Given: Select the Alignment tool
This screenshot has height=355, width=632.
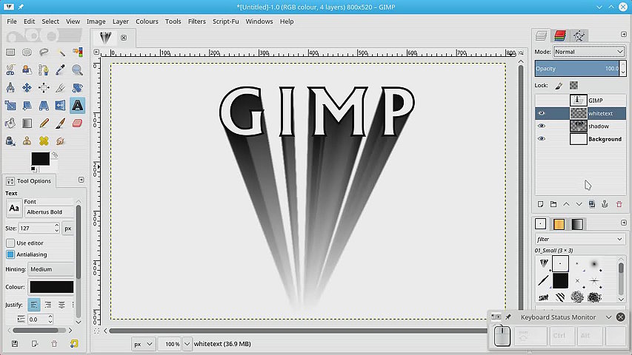Looking at the screenshot, I should point(44,87).
